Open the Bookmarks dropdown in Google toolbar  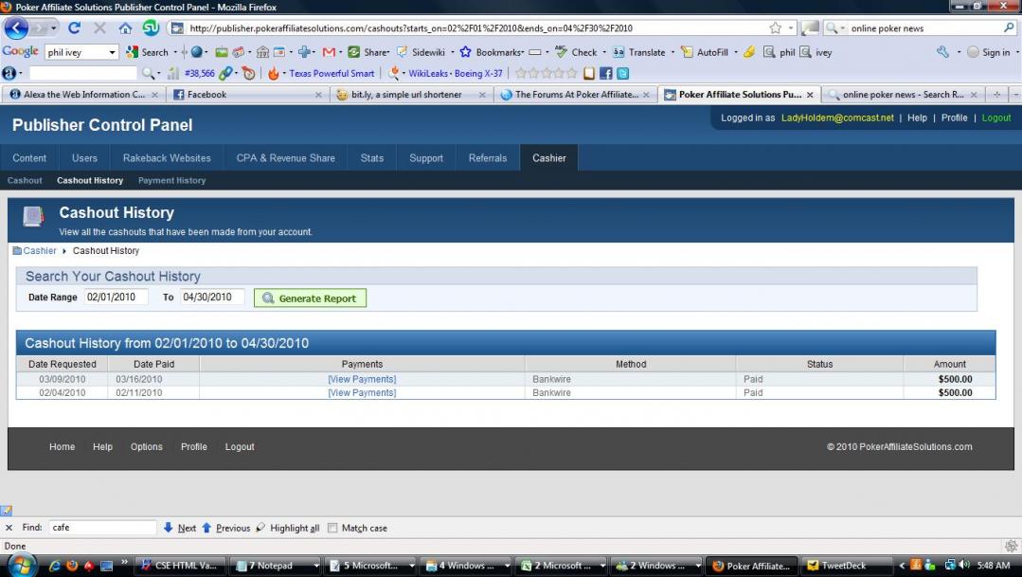[493, 52]
